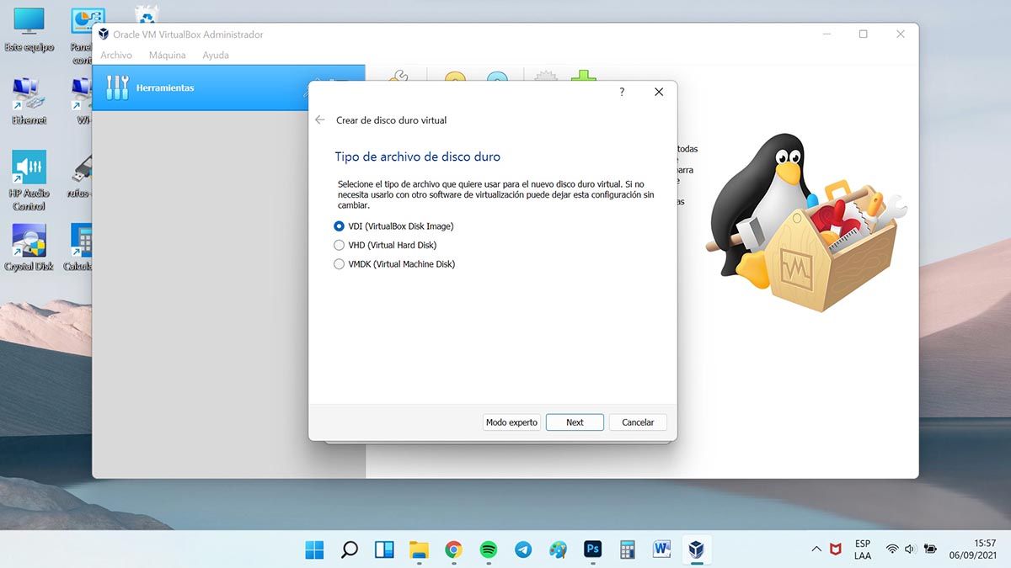Open the Ayuda menu
The height and width of the screenshot is (568, 1011).
[x=216, y=56]
